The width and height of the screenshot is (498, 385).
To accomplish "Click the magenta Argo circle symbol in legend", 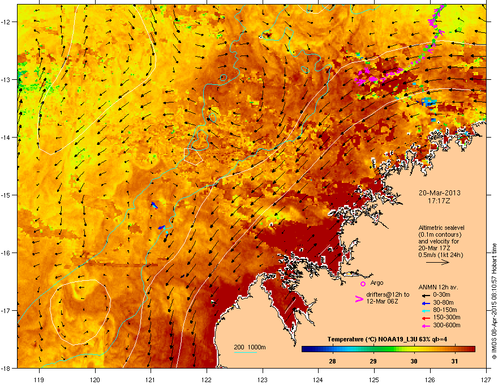I will 363,284.
